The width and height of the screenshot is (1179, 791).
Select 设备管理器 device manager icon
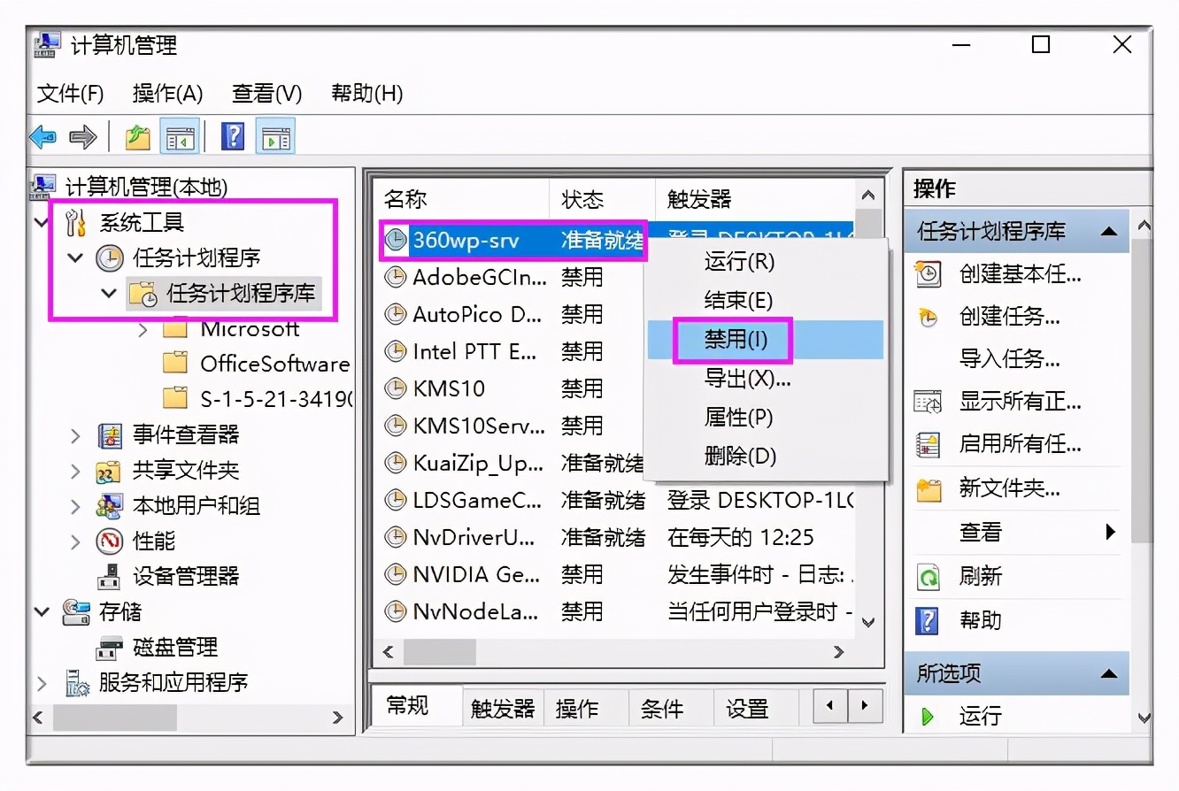point(109,576)
